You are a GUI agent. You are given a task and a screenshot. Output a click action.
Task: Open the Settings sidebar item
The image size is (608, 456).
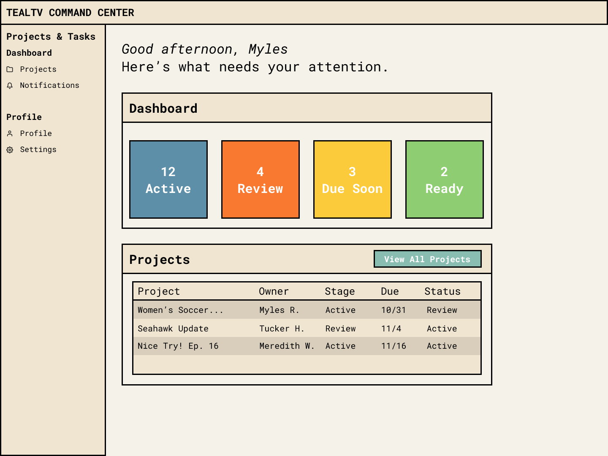31,149
